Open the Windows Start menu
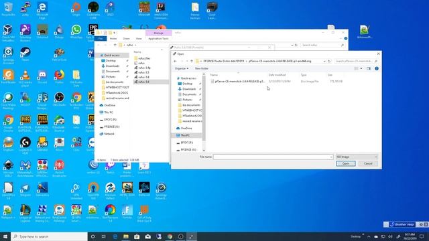Screen dimensions: 429x241 click(x=5, y=236)
